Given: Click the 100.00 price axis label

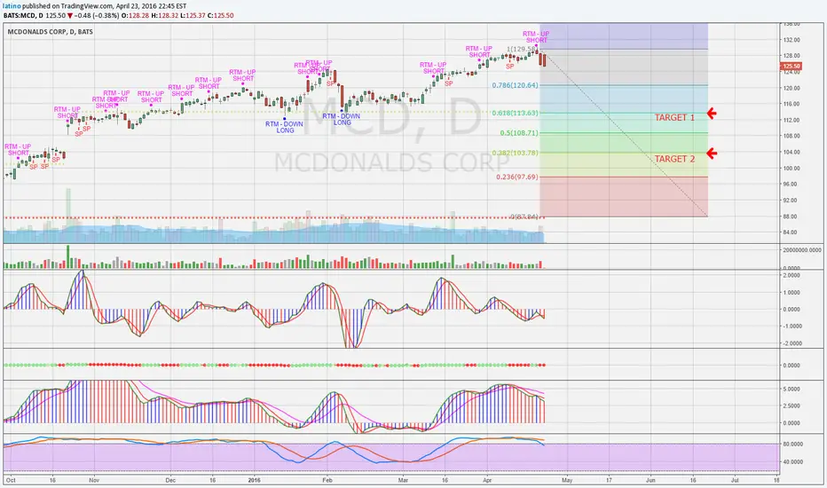Looking at the screenshot, I should coord(792,169).
